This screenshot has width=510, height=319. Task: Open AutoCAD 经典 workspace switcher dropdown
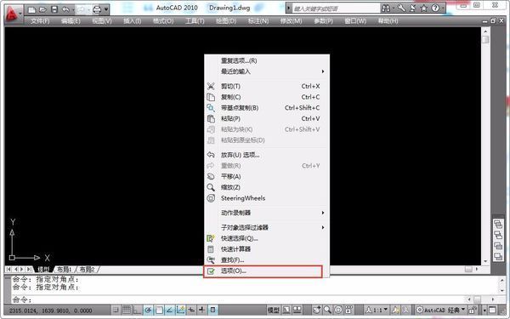point(440,310)
